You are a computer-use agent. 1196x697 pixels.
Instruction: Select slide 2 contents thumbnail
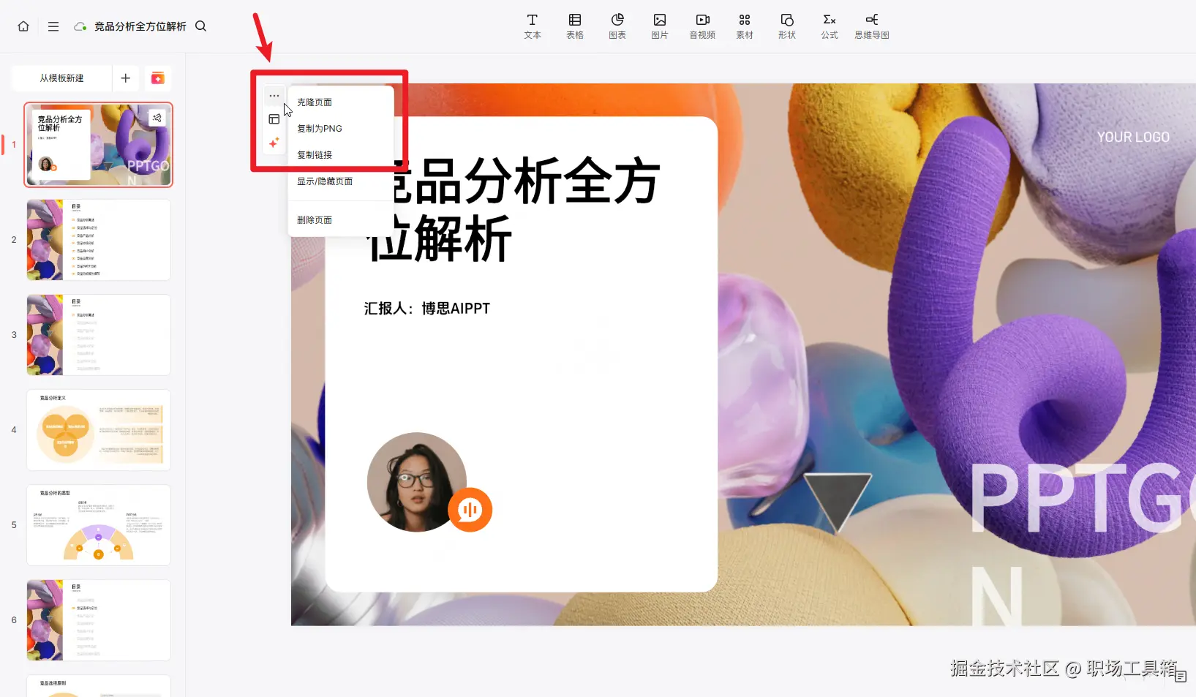(99, 240)
